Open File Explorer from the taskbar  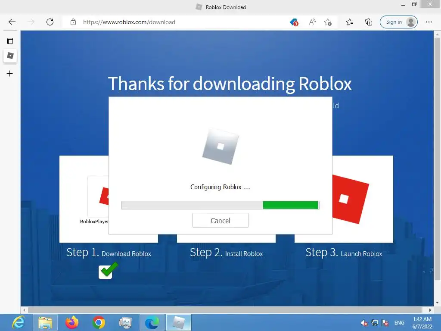[x=45, y=322]
